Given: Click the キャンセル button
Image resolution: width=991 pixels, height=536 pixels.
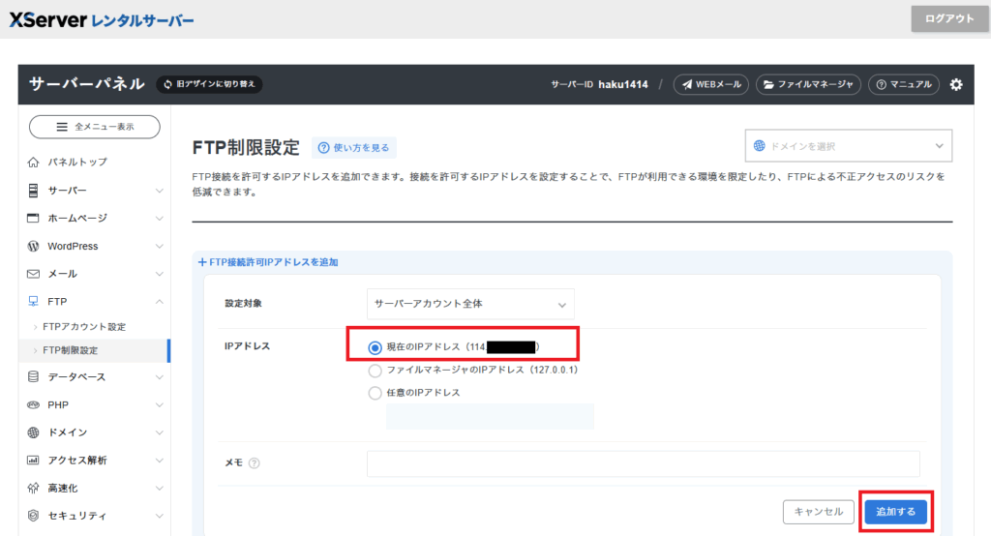Looking at the screenshot, I should (818, 512).
